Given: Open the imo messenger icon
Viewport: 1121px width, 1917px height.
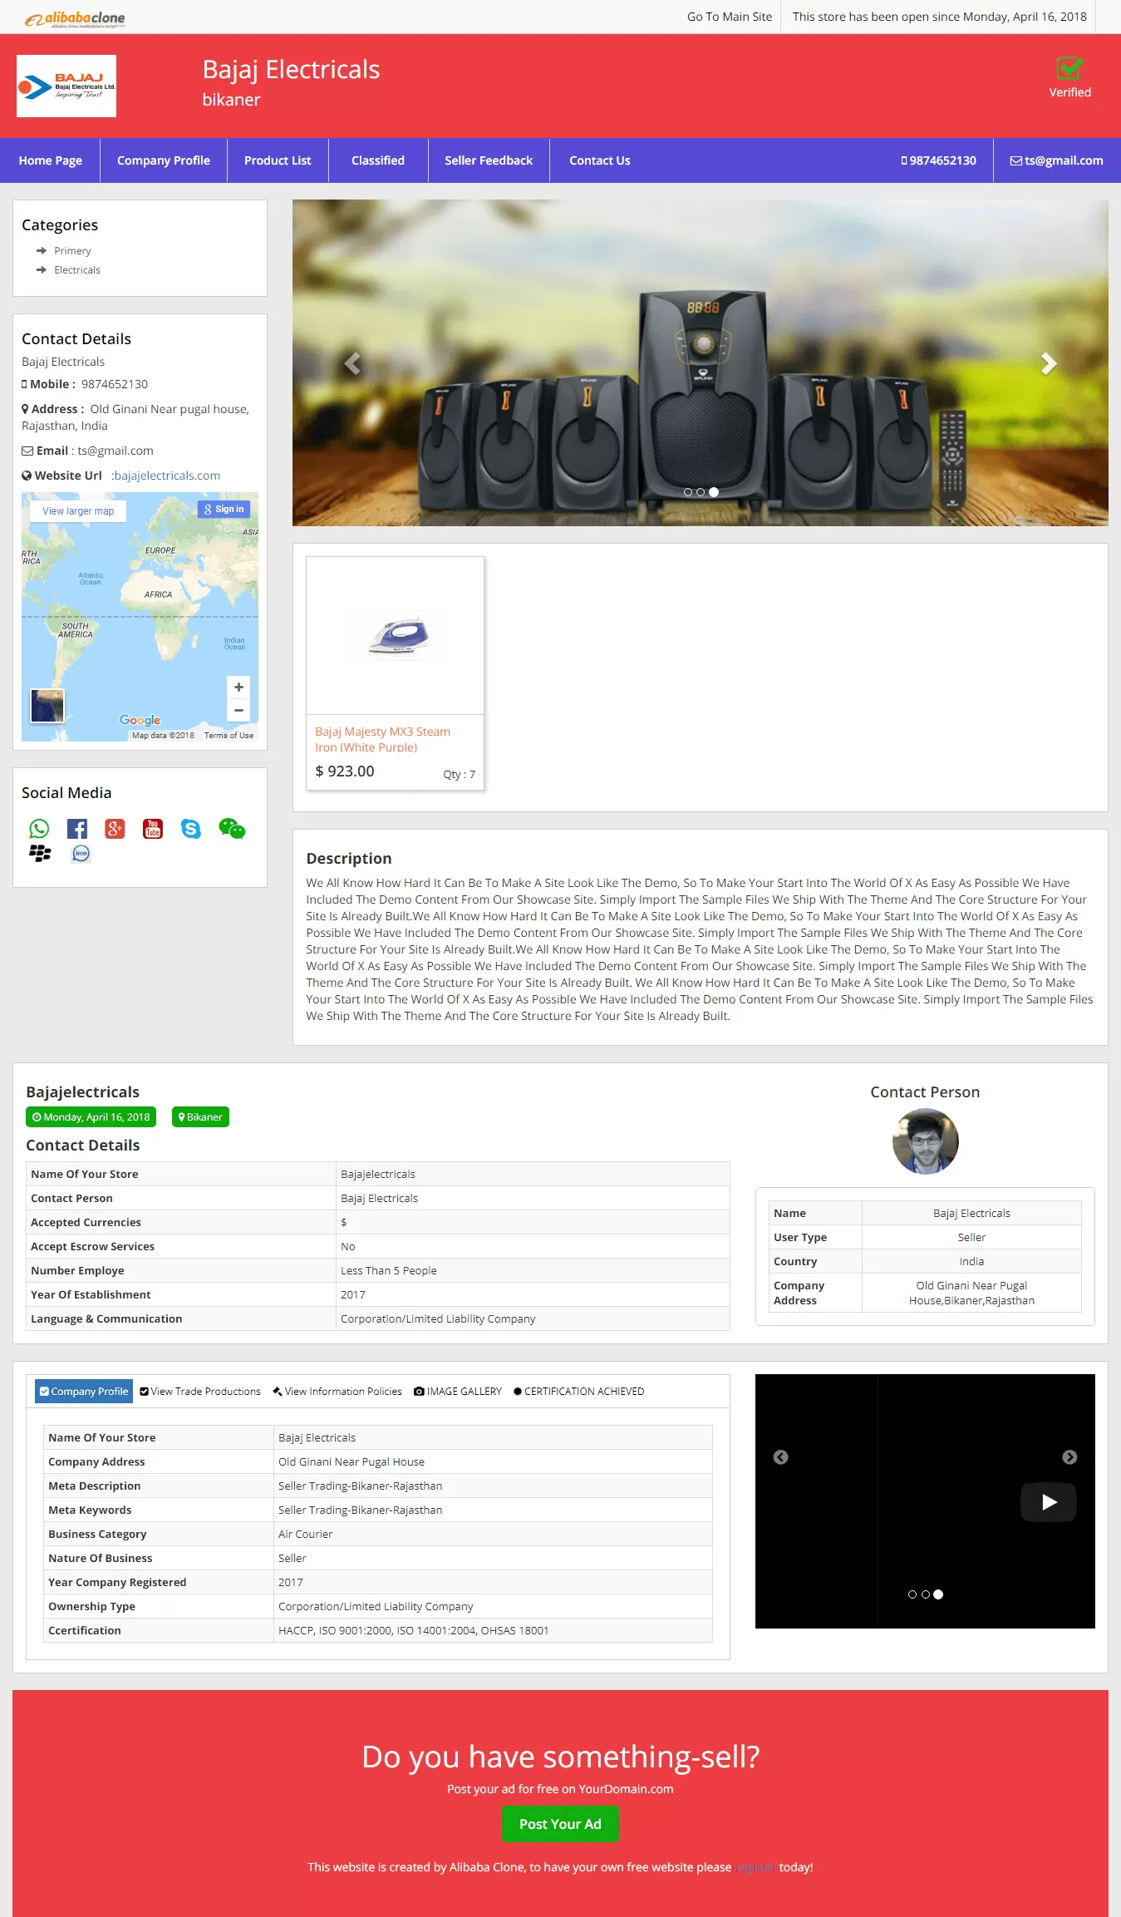Looking at the screenshot, I should 81,854.
